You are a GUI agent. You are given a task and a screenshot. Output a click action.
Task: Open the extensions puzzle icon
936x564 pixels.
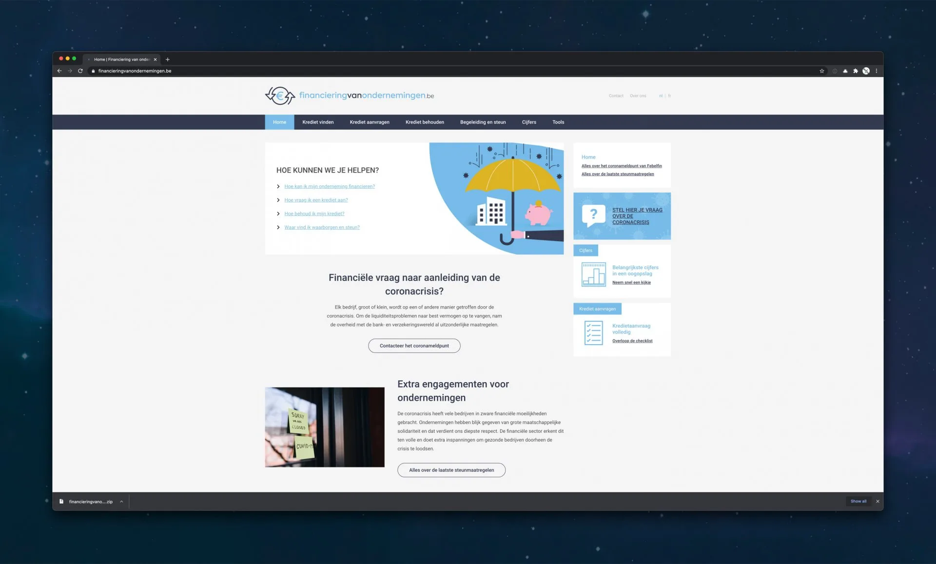(x=856, y=71)
